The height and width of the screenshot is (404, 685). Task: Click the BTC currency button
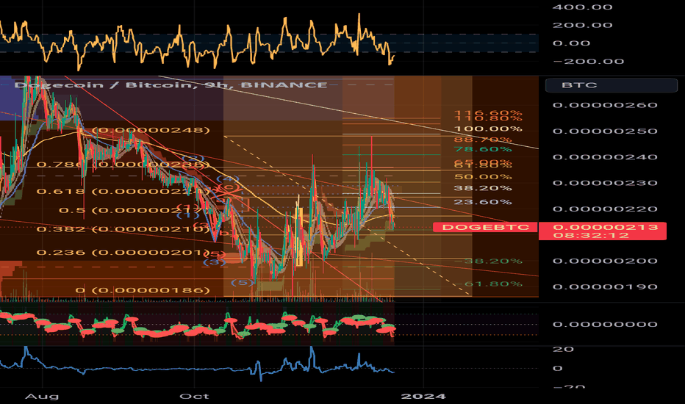(x=612, y=85)
